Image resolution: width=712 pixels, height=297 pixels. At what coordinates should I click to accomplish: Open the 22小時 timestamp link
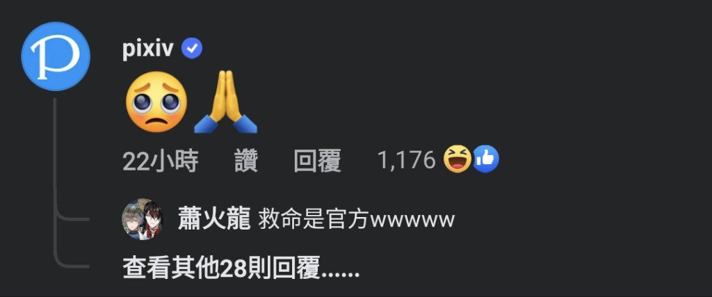tap(161, 161)
